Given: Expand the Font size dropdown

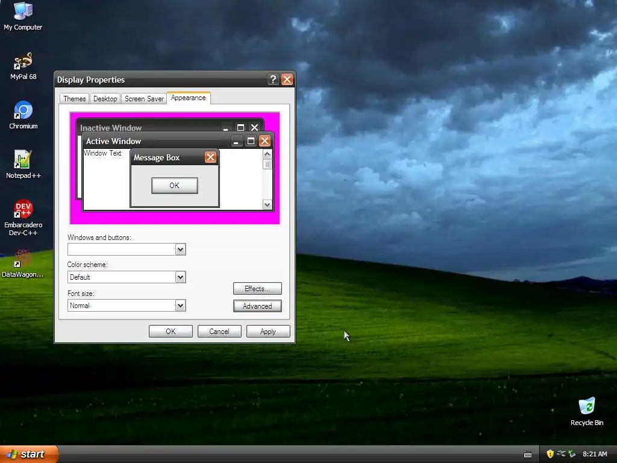Looking at the screenshot, I should (x=180, y=306).
